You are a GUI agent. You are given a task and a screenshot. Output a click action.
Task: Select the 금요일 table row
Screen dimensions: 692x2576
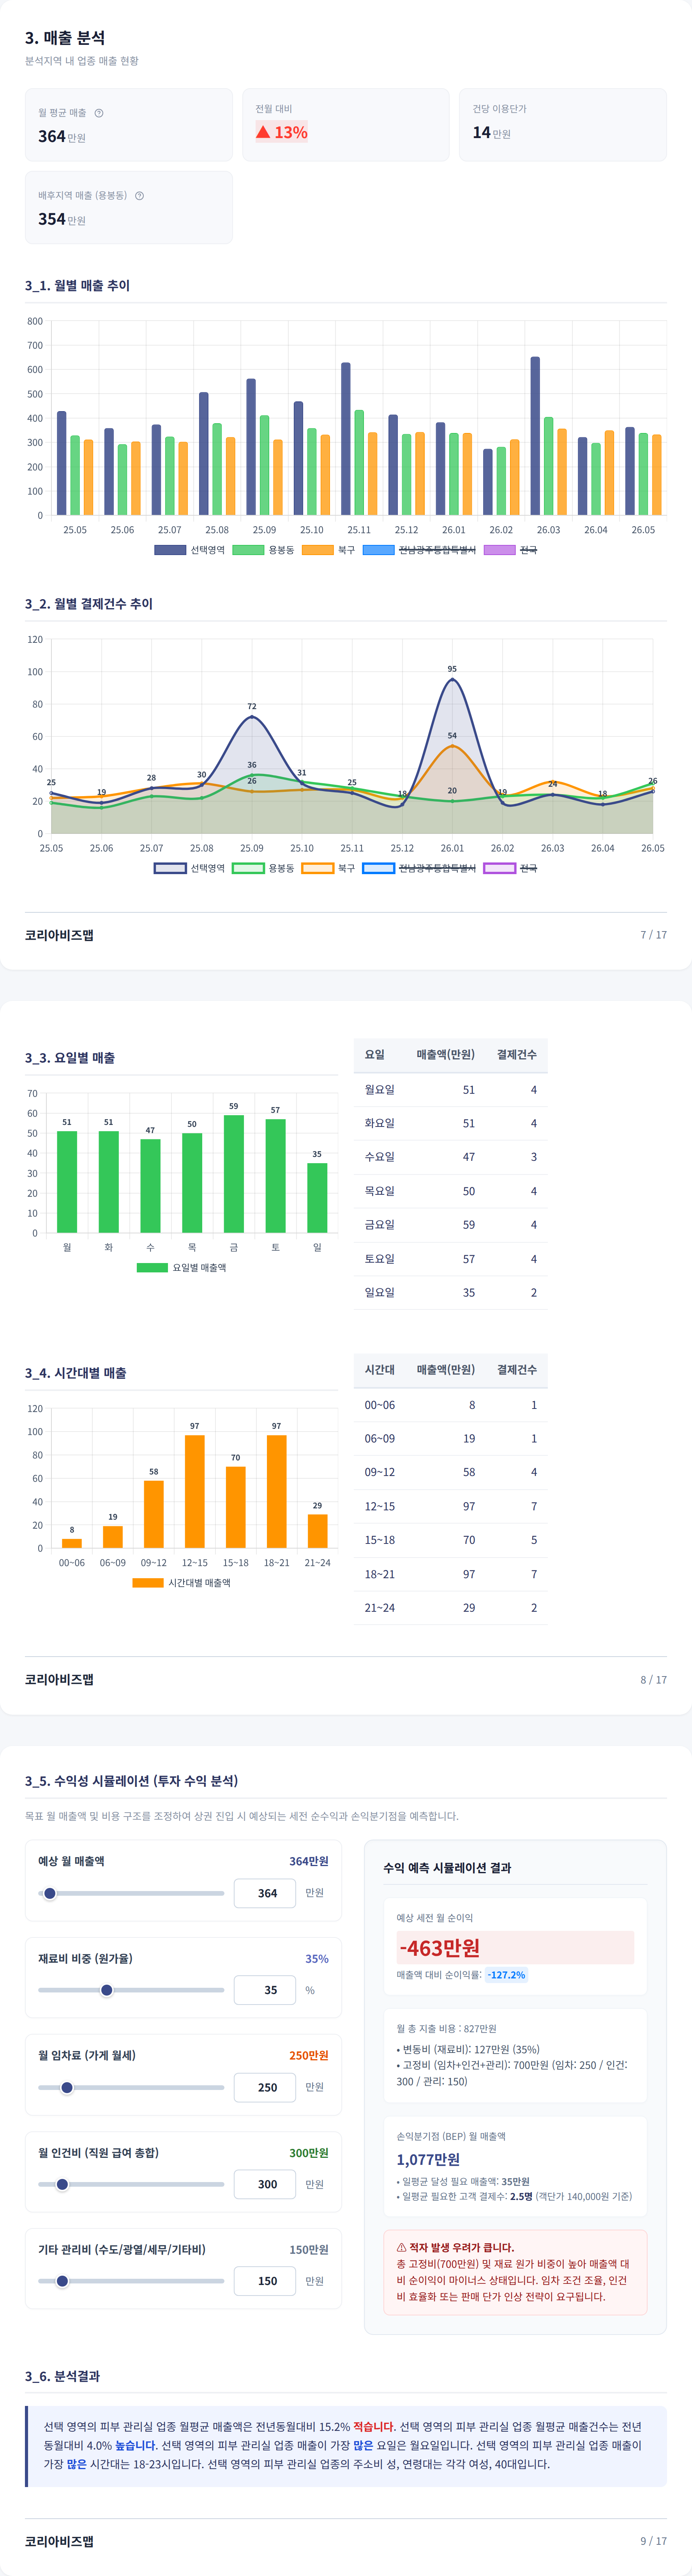coord(450,1225)
